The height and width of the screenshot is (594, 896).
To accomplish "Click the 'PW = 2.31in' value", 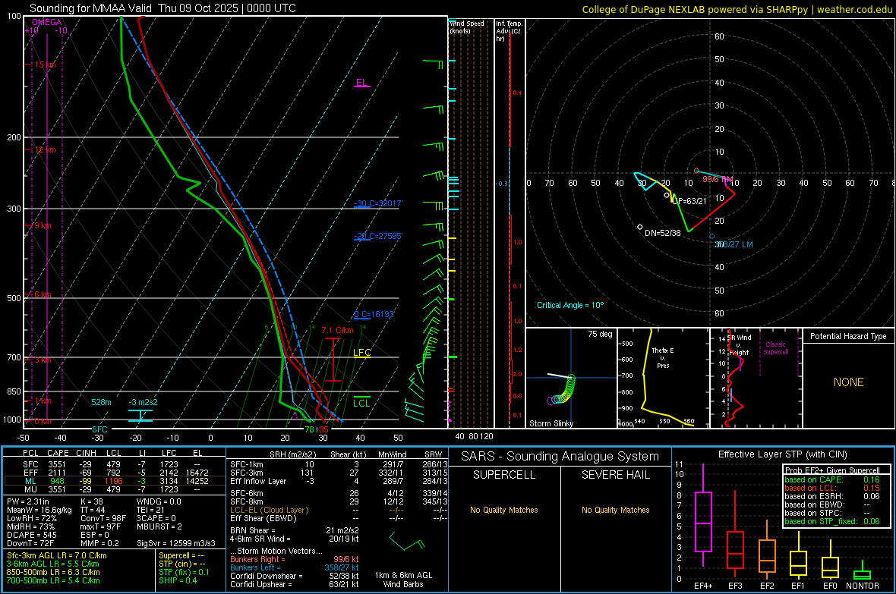I will tap(28, 501).
